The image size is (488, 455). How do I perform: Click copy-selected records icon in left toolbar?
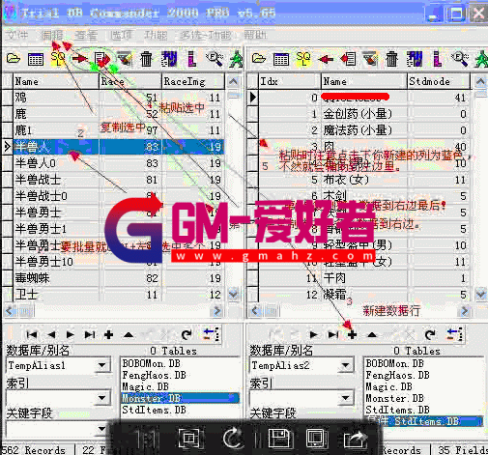click(102, 59)
